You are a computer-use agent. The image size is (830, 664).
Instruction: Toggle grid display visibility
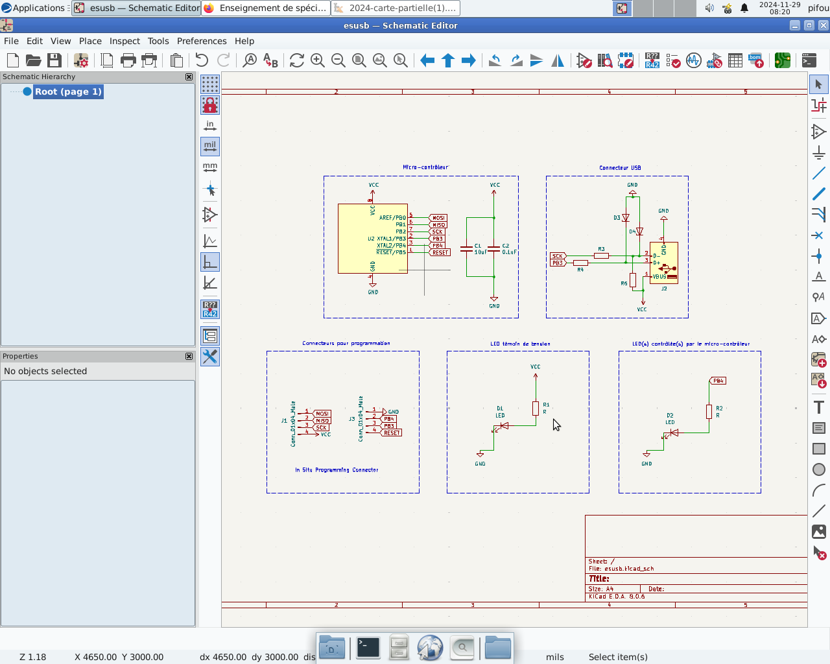pyautogui.click(x=210, y=84)
